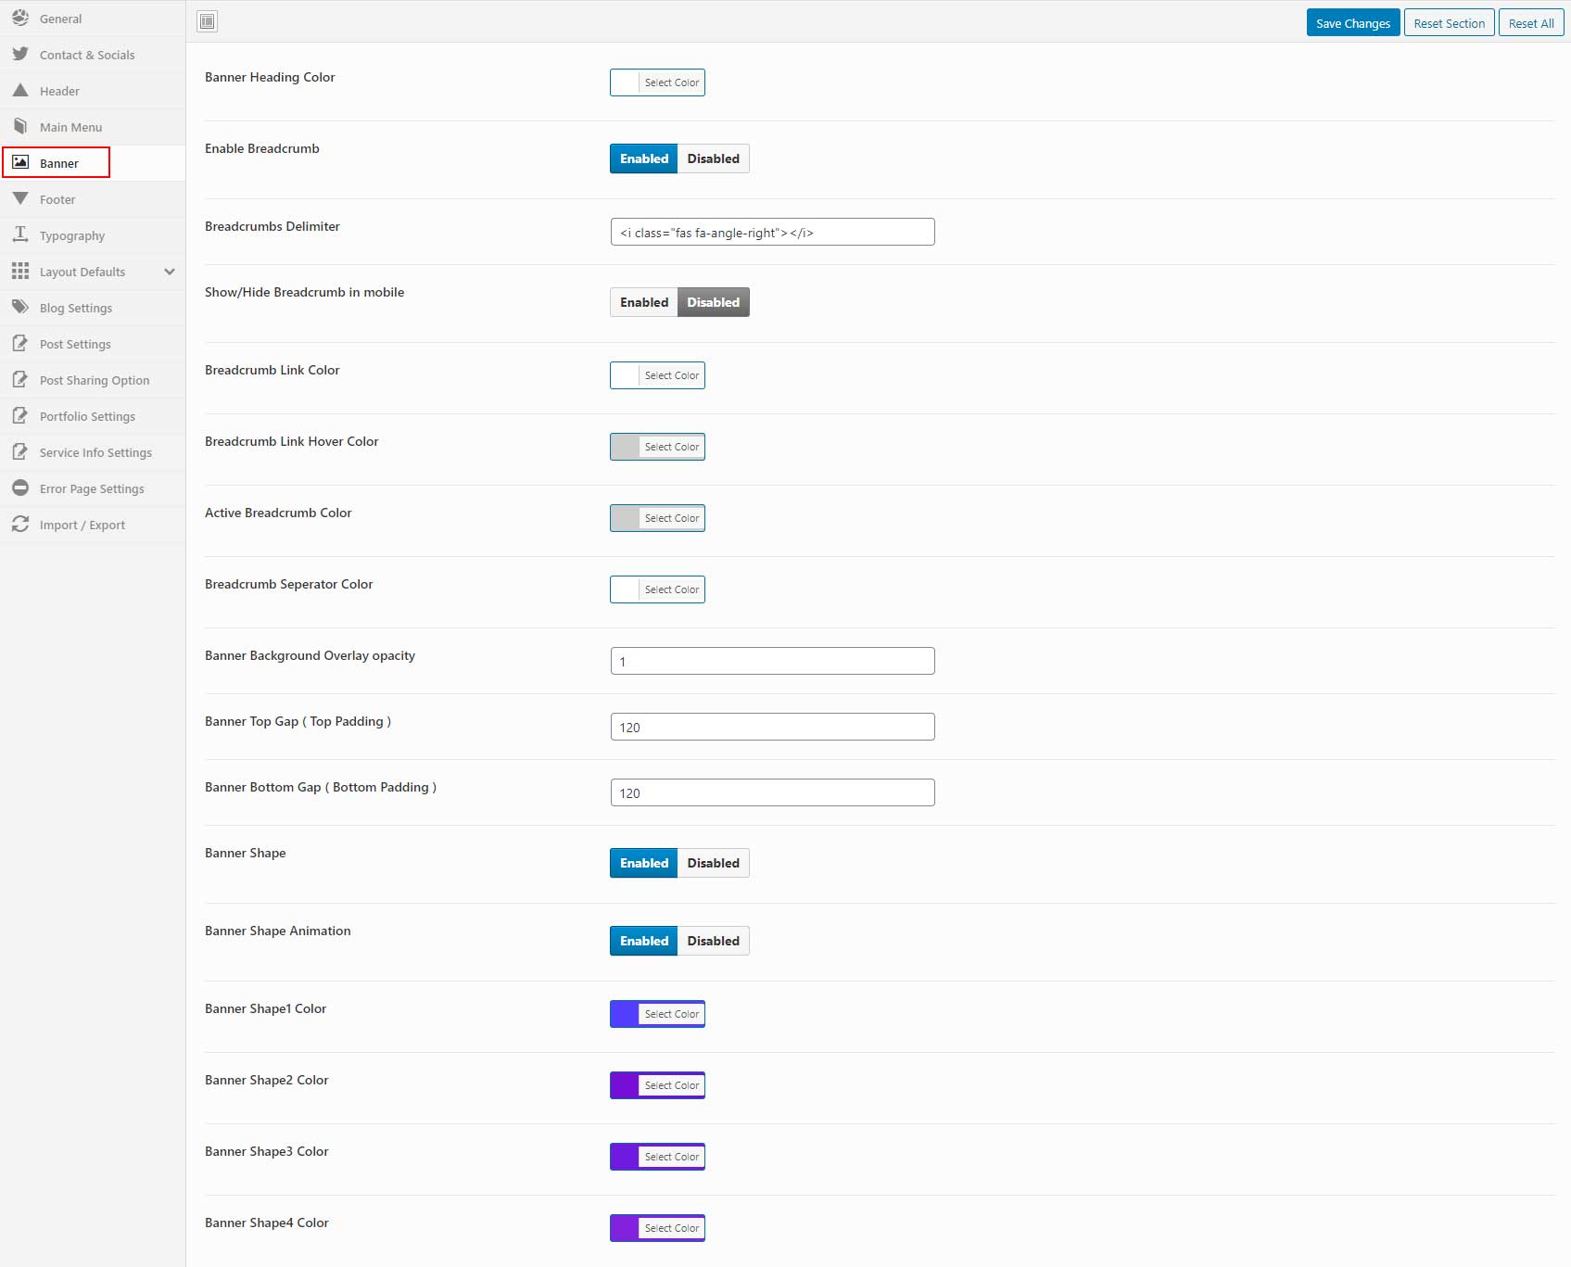Open Main Menu settings section

pyautogui.click(x=93, y=127)
